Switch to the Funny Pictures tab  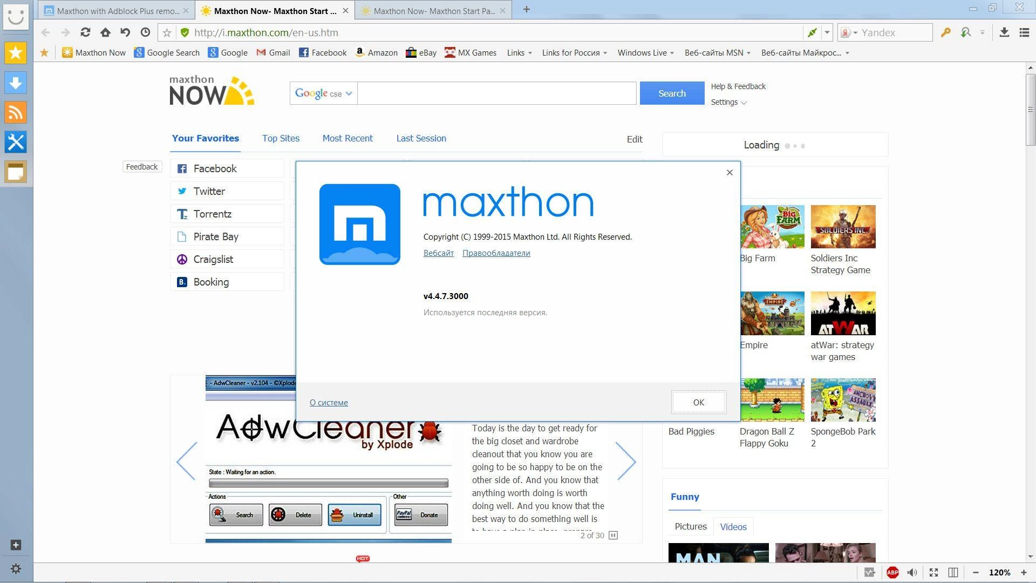click(690, 526)
